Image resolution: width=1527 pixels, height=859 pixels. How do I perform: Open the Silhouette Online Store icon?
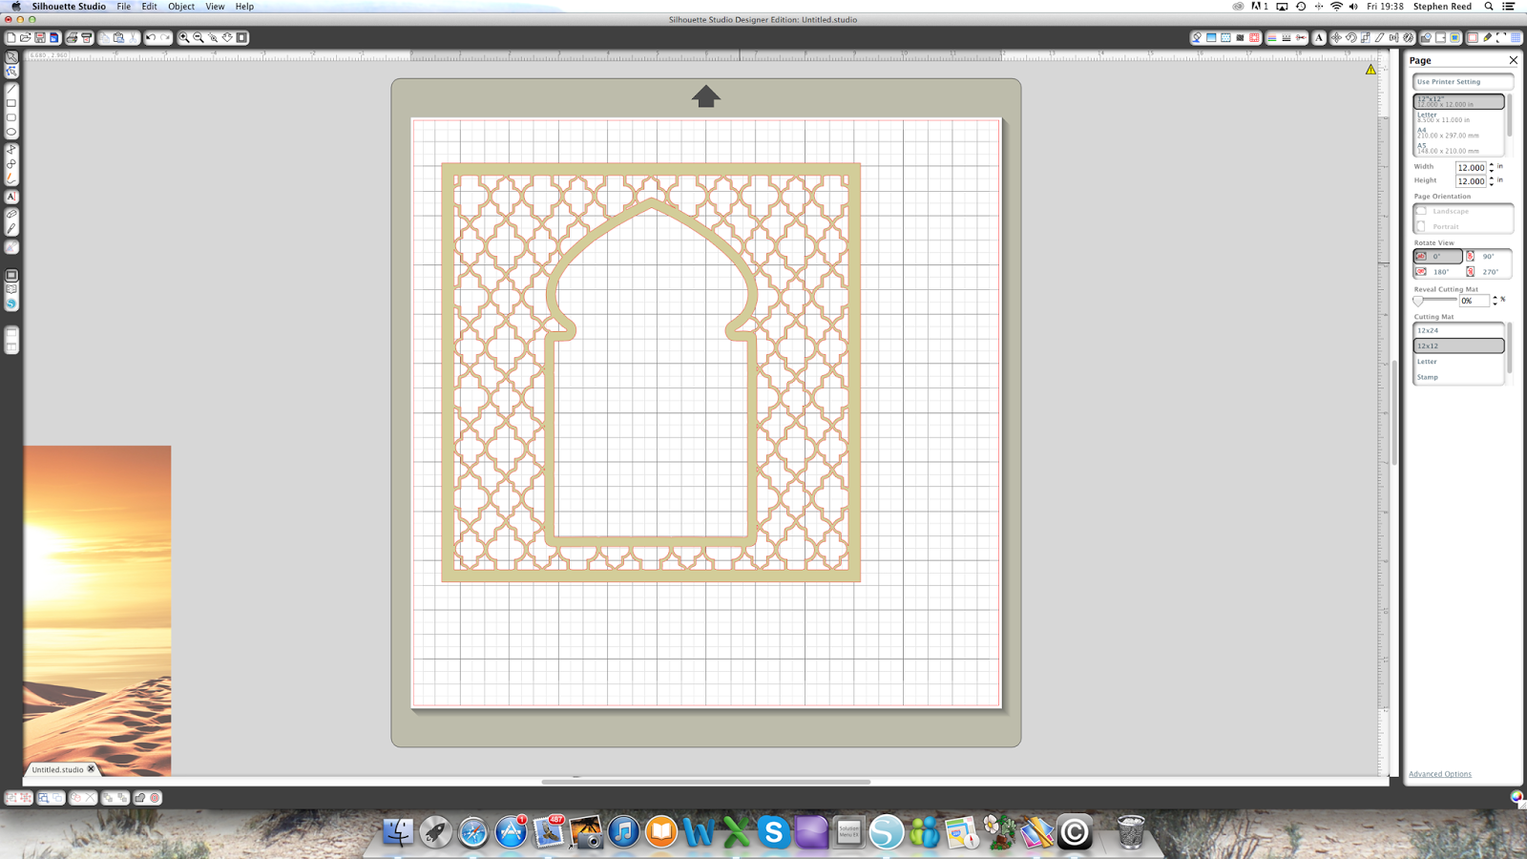[11, 304]
